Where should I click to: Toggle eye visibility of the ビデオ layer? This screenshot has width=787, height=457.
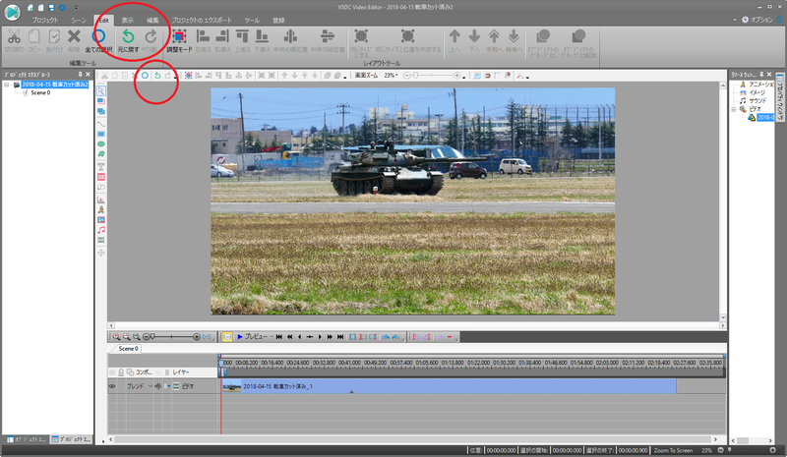[x=112, y=386]
